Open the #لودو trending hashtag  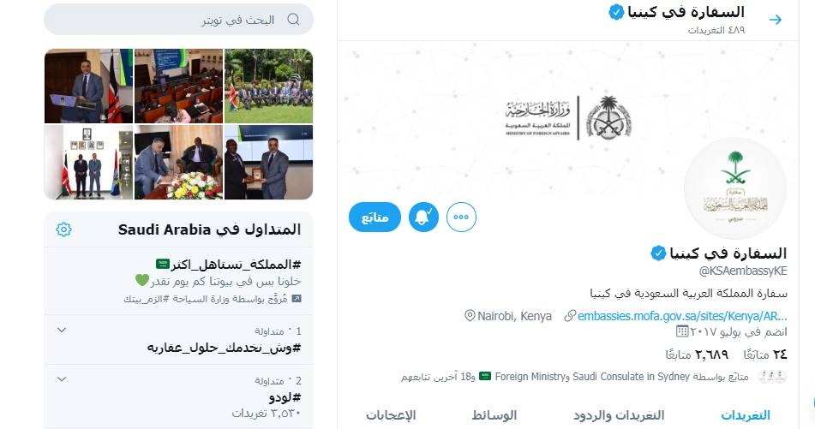pyautogui.click(x=285, y=398)
